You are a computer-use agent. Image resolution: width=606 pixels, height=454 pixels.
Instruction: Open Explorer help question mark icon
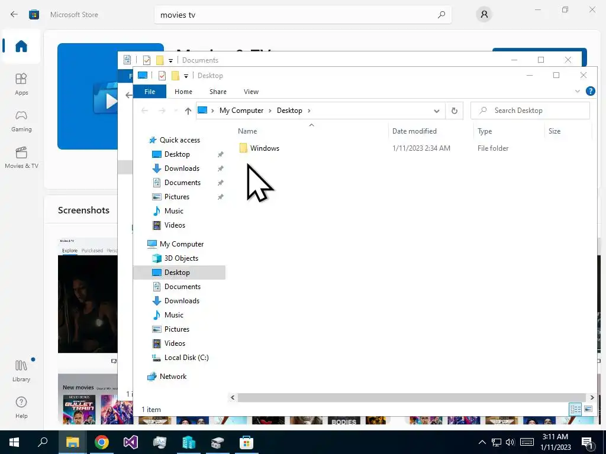590,91
